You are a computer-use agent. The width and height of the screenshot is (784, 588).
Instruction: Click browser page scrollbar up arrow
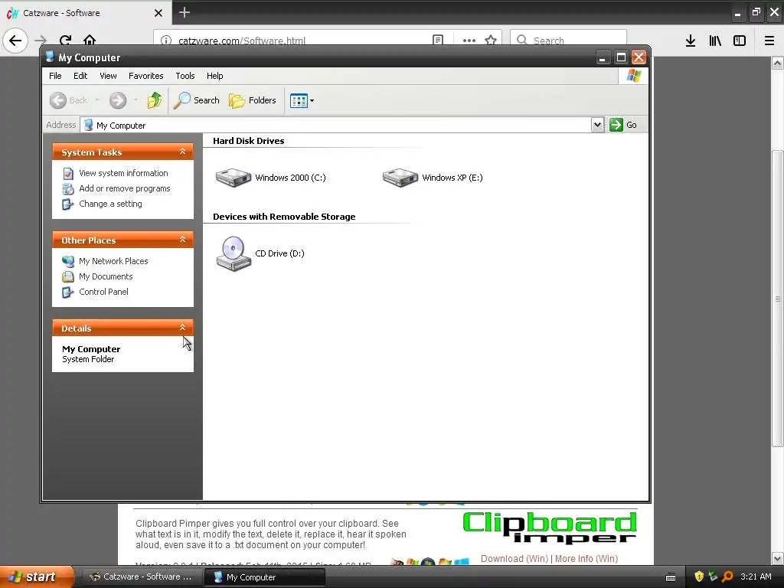[x=778, y=63]
